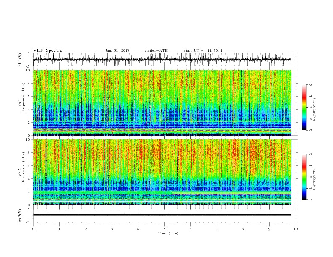This screenshot has width=333, height=257.
Task: Click the "Time (min)" x-axis label
Action: [168, 233]
